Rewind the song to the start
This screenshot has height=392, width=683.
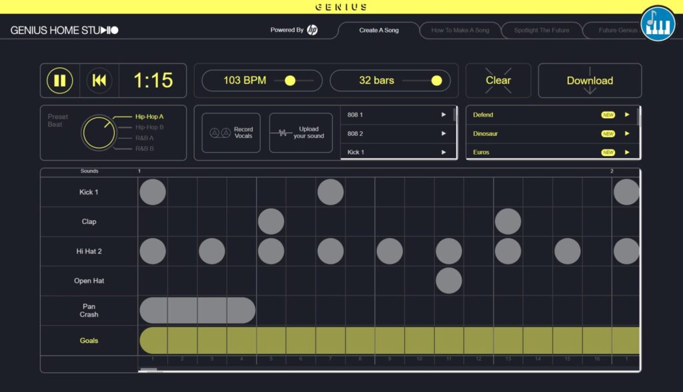(99, 81)
